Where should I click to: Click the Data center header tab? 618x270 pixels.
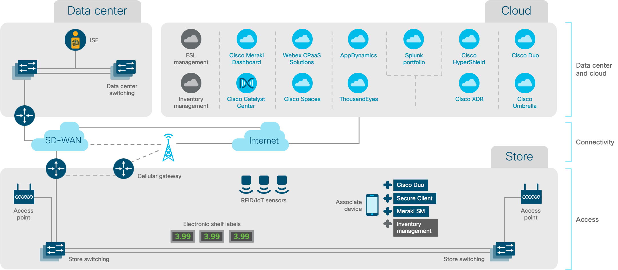(98, 11)
